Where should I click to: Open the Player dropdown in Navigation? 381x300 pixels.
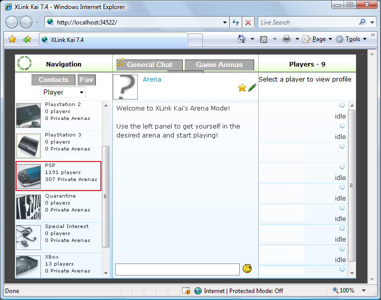click(x=63, y=92)
